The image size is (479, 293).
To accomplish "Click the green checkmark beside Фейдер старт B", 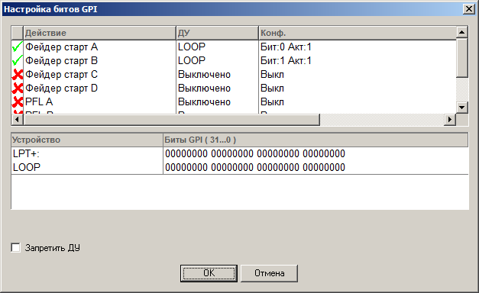I will [x=17, y=61].
